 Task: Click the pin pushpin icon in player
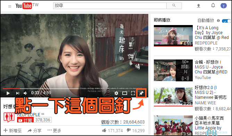(x=141, y=93)
